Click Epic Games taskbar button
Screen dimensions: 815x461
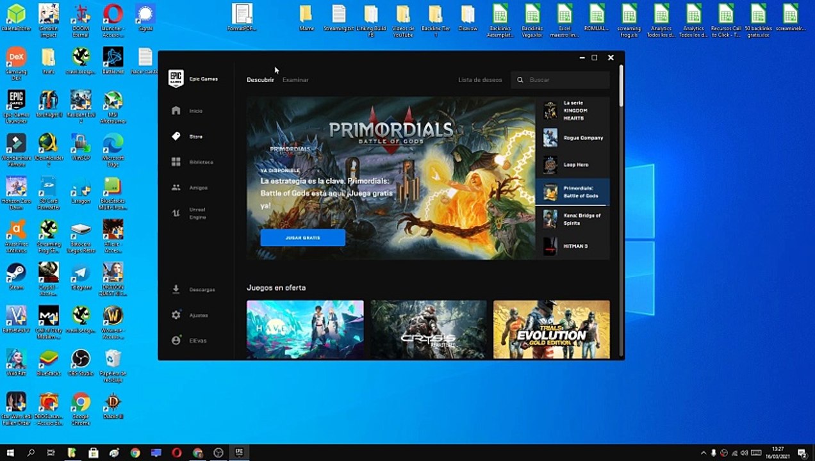(238, 453)
